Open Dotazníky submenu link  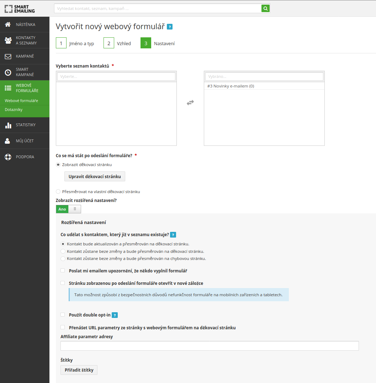[x=14, y=110]
